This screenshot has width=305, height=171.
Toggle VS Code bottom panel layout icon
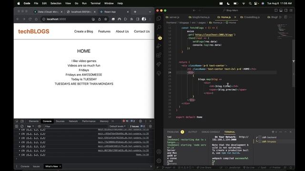pos(281,10)
